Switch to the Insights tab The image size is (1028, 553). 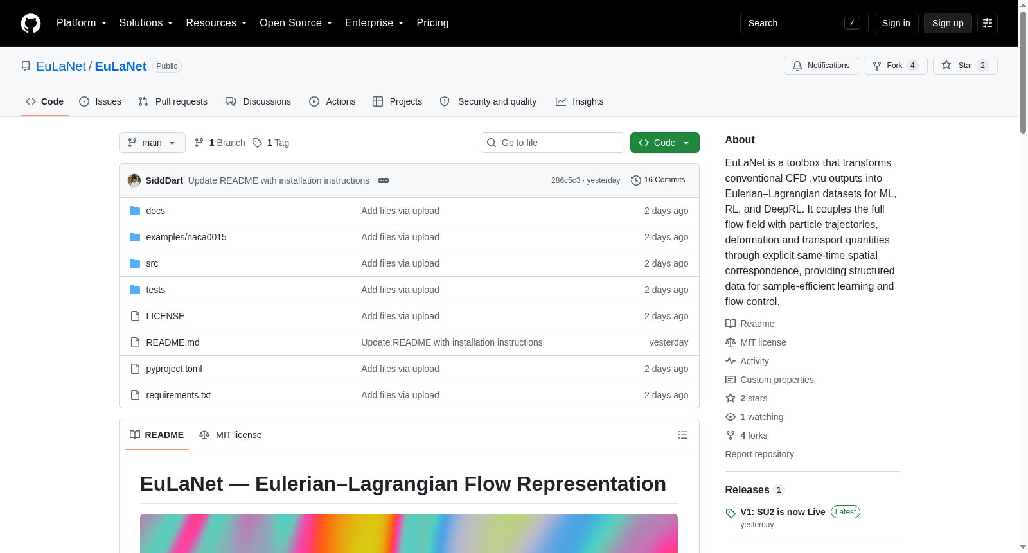(580, 101)
